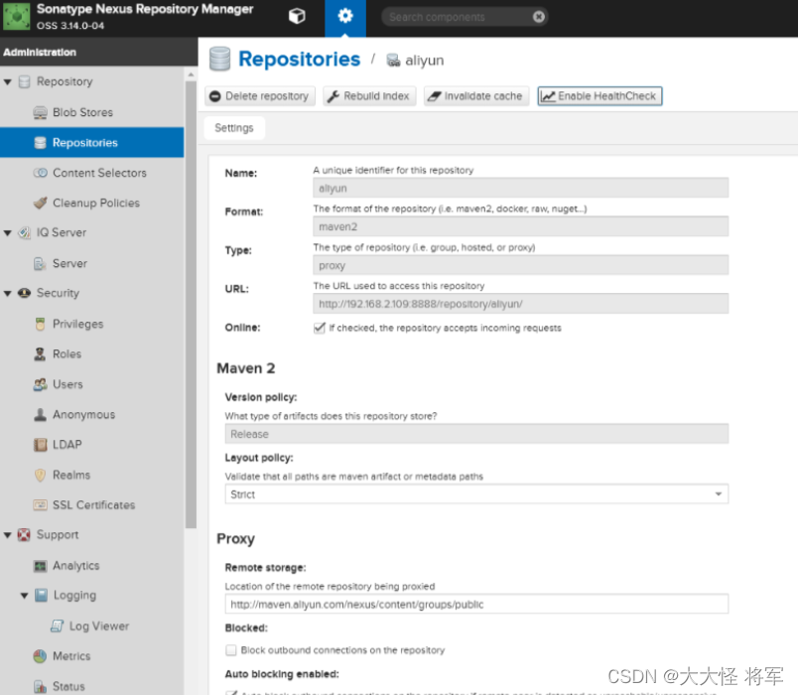Click Rebuild index button
The image size is (798, 695).
click(x=369, y=96)
